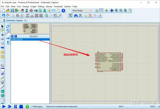160x109 pixels.
Task: Close the project via the exit door icon
Action: click(x=17, y=10)
